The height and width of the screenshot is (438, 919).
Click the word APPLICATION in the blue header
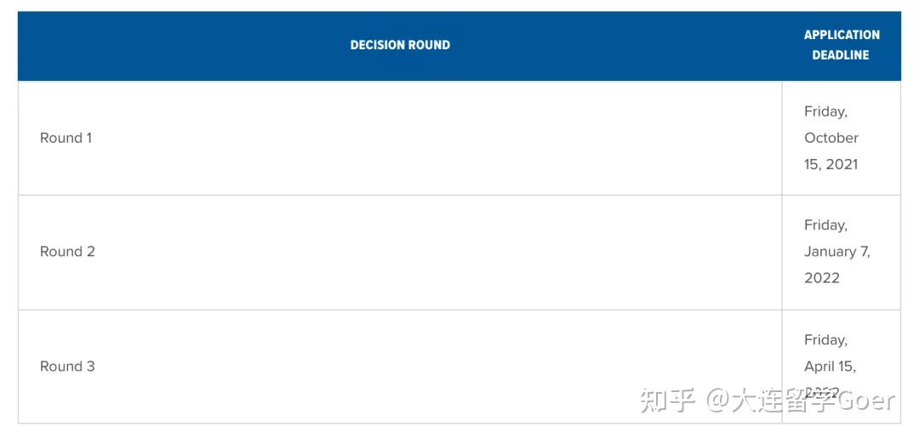(842, 35)
